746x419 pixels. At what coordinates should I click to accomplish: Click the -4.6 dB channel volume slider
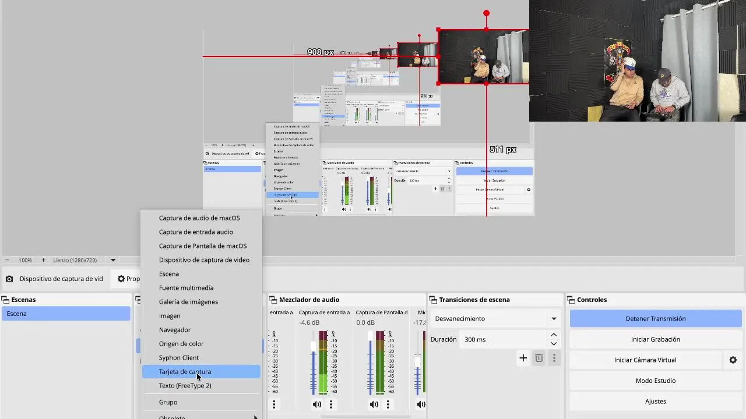[x=314, y=364]
